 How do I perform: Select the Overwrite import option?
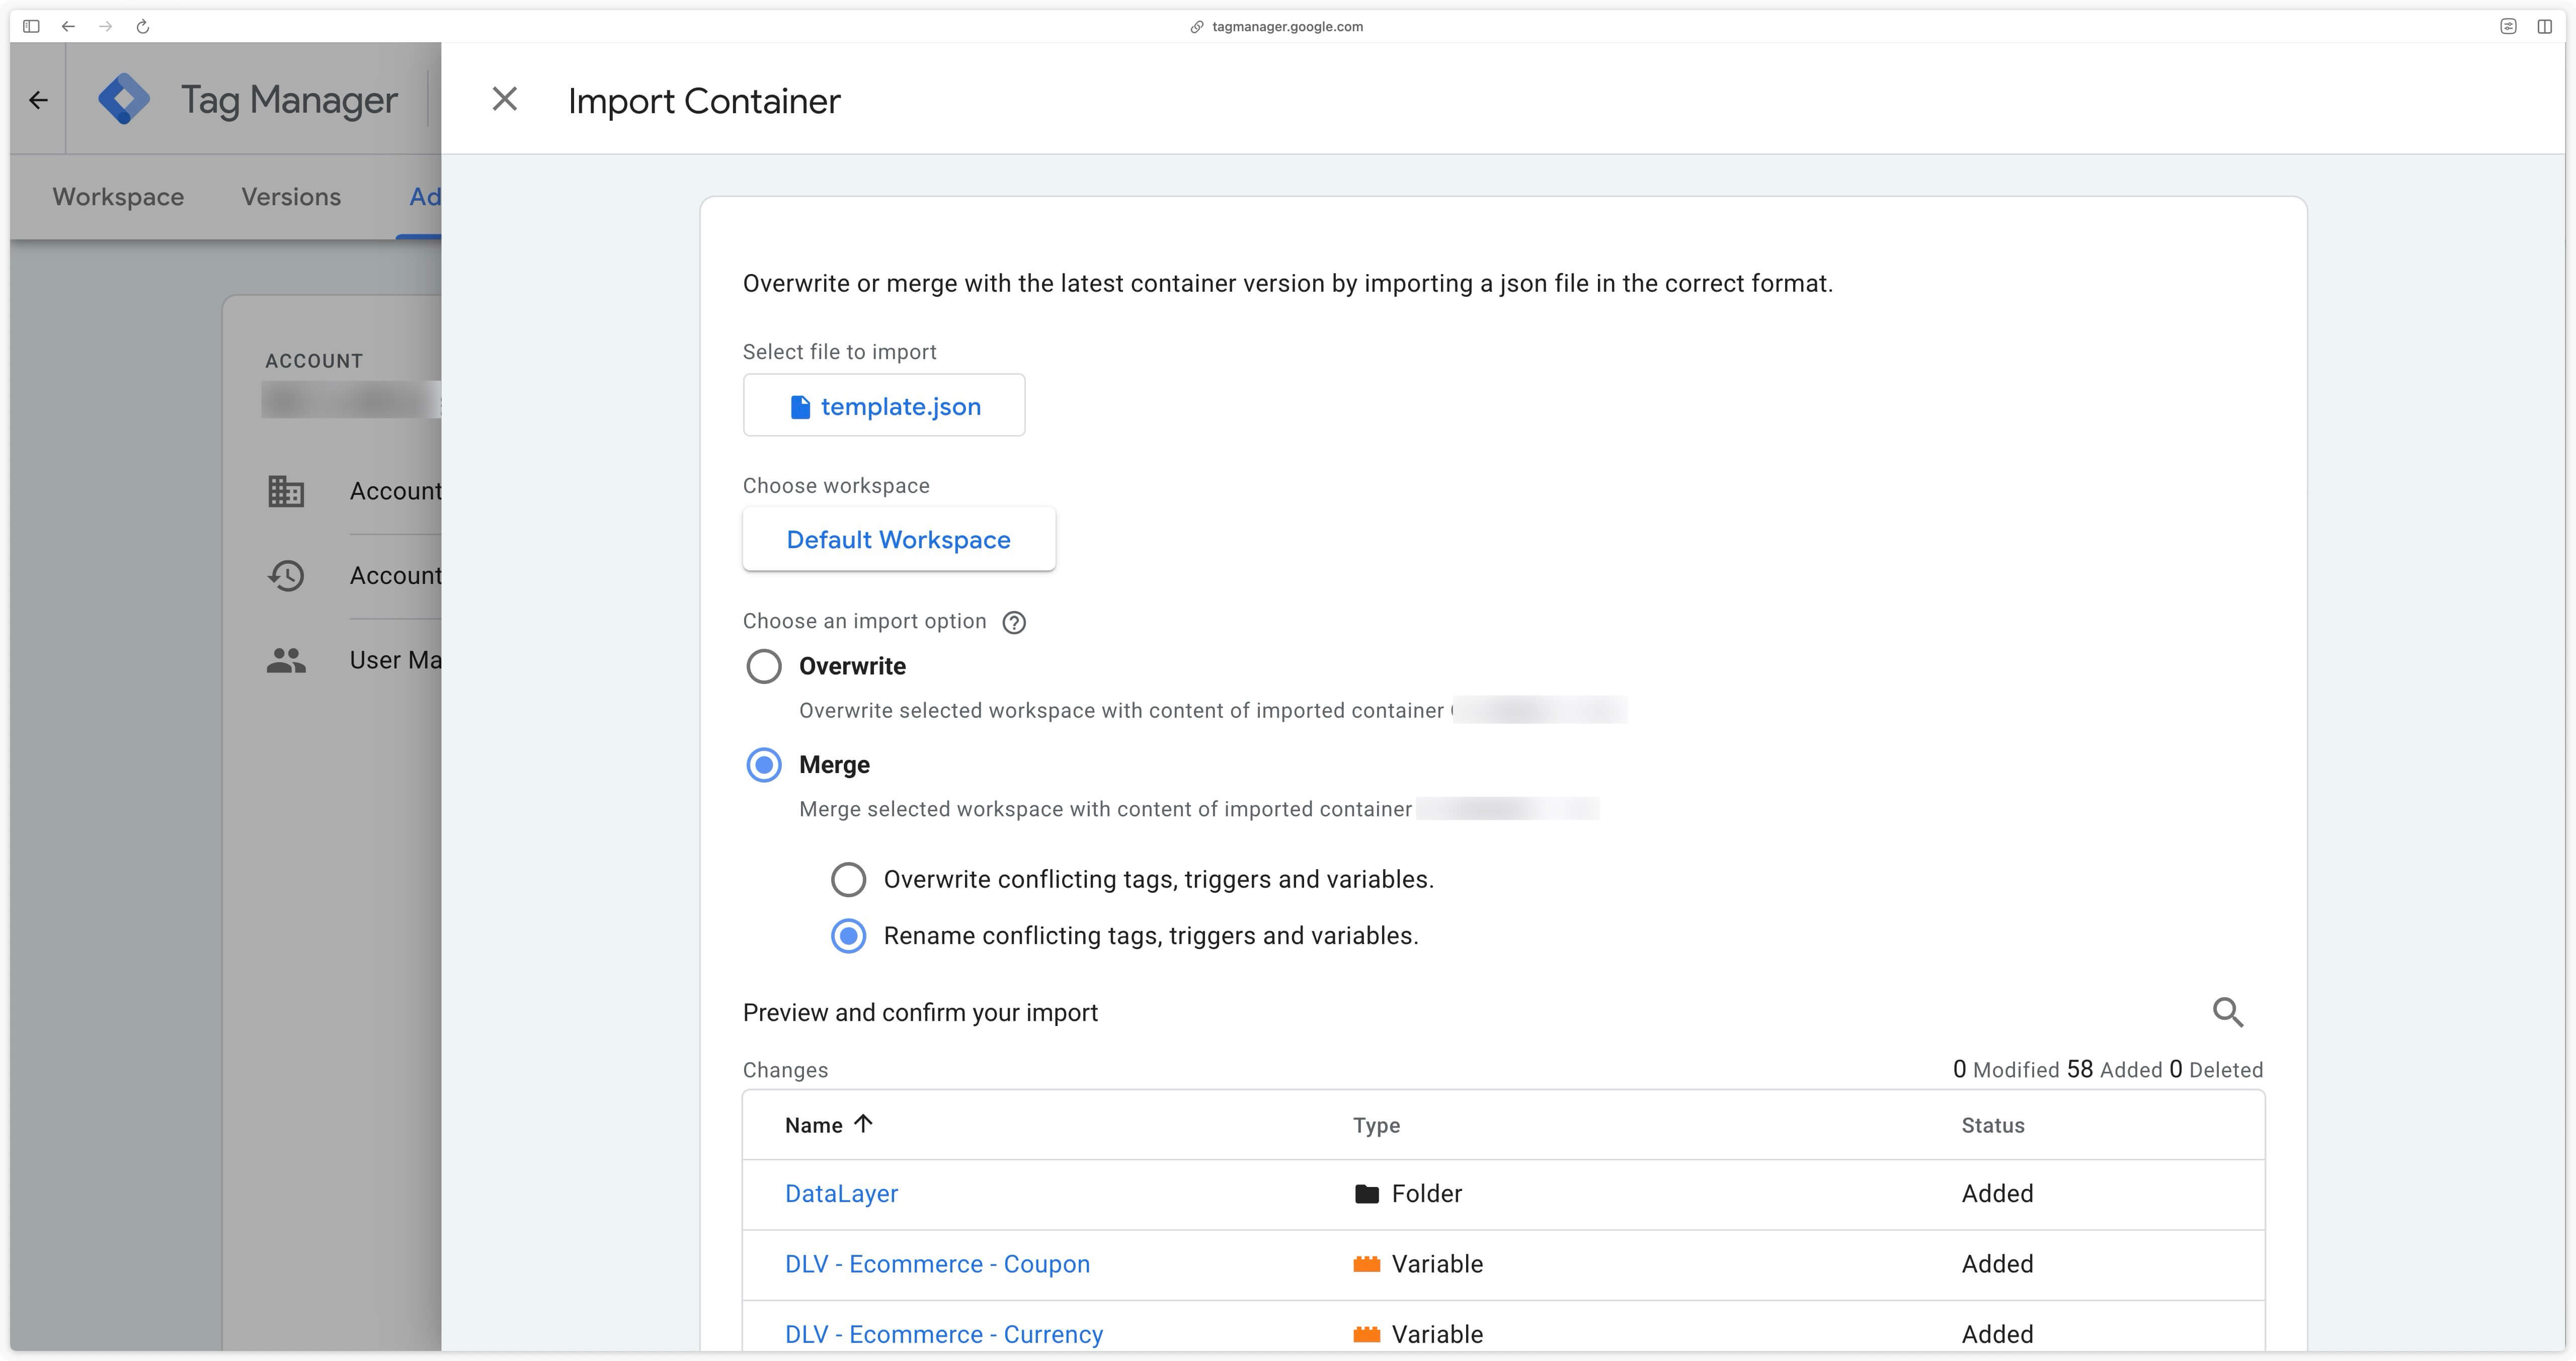tap(764, 666)
